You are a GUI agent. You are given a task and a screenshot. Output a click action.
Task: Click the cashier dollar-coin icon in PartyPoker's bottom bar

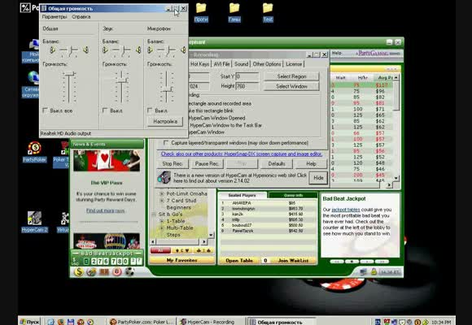[79, 271]
